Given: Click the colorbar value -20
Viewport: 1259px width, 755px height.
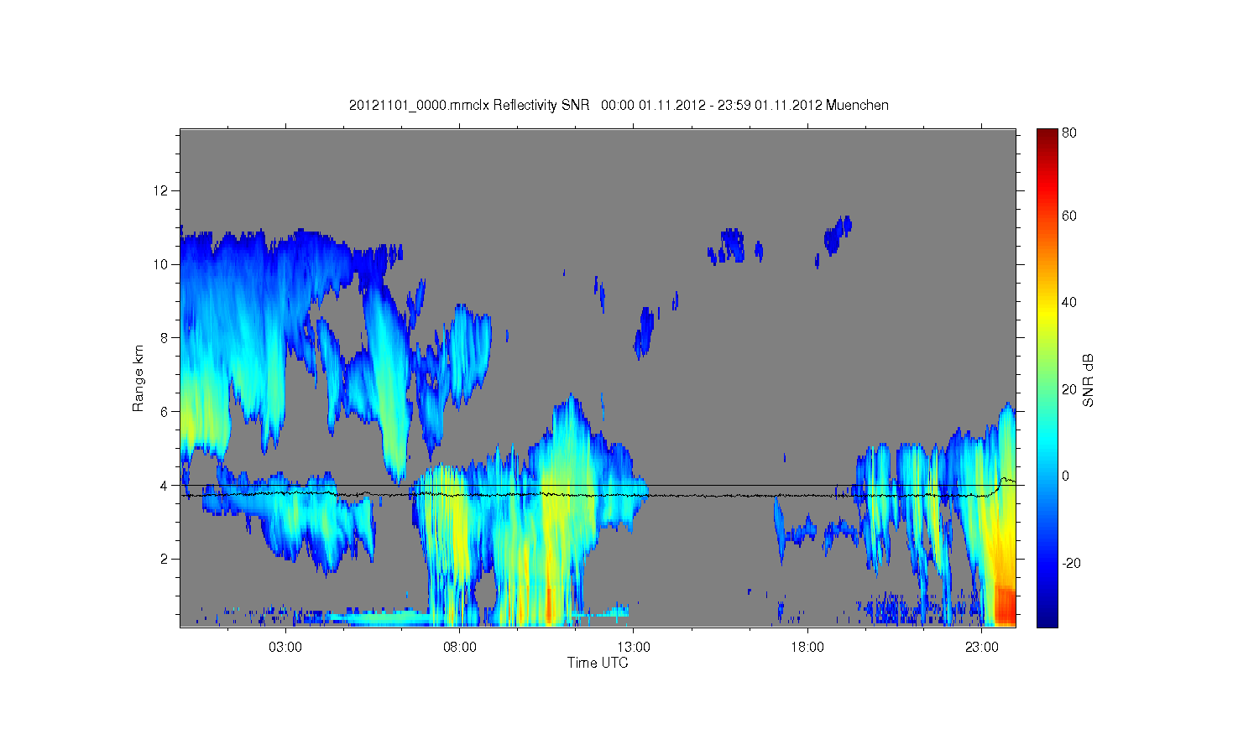Looking at the screenshot, I should click(x=1071, y=563).
